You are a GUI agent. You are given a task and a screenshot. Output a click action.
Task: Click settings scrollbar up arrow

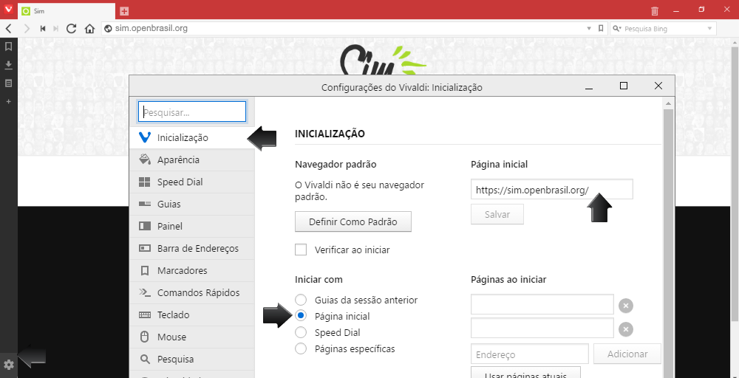point(668,103)
